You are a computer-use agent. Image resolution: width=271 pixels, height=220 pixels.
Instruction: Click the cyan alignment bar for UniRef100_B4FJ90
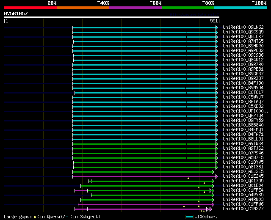point(144,83)
